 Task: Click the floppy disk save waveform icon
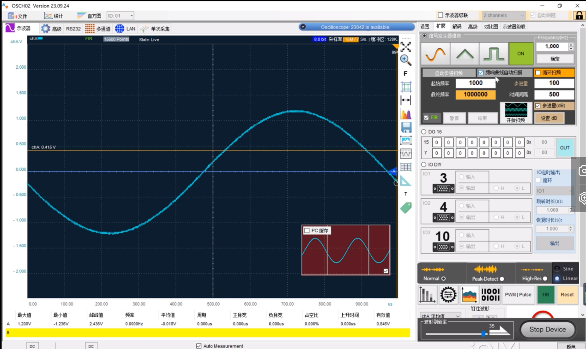click(x=406, y=127)
